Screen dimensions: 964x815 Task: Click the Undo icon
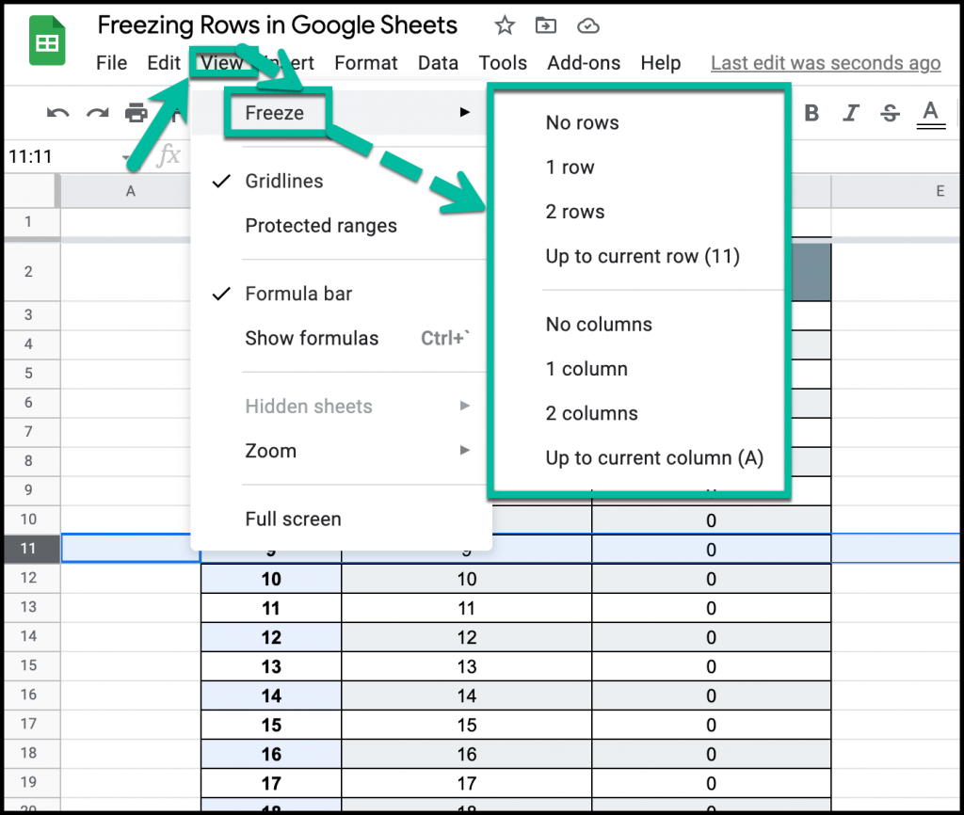point(56,112)
